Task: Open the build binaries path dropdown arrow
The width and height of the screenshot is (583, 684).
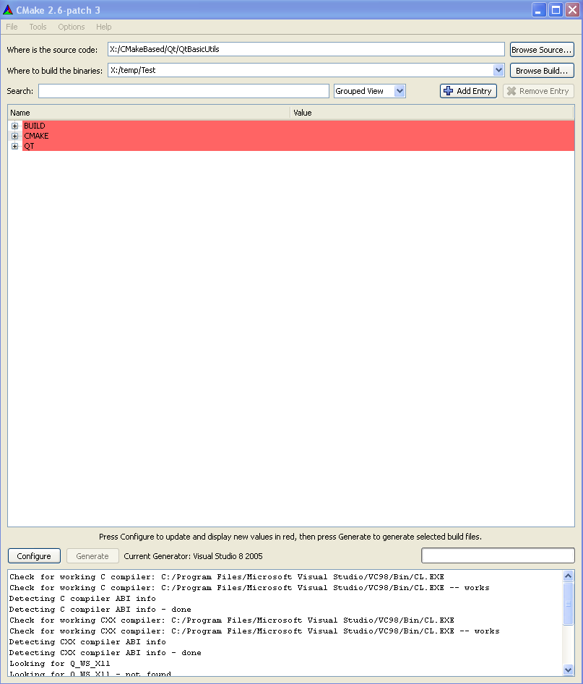Action: [498, 70]
